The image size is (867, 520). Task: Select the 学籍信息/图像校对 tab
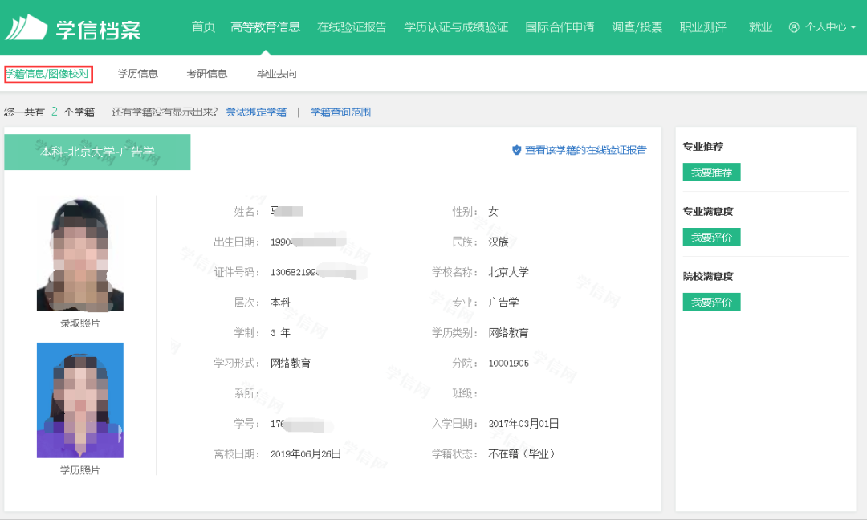48,74
